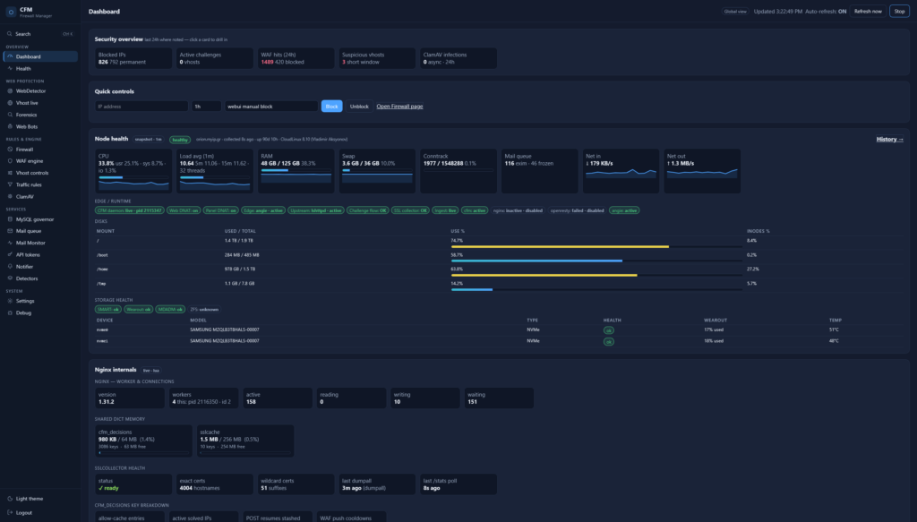This screenshot has width=917, height=522.
Task: Click the cfm_decisions memory card
Action: coord(144,441)
